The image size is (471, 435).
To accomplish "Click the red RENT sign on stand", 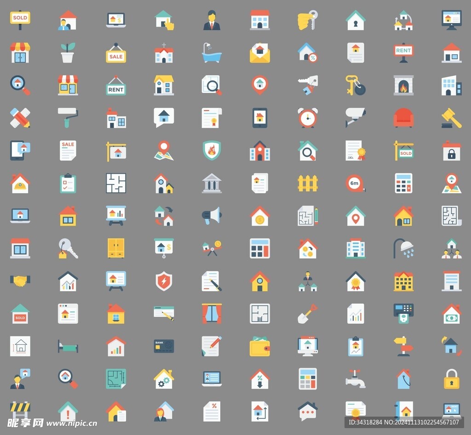I will coord(403,52).
